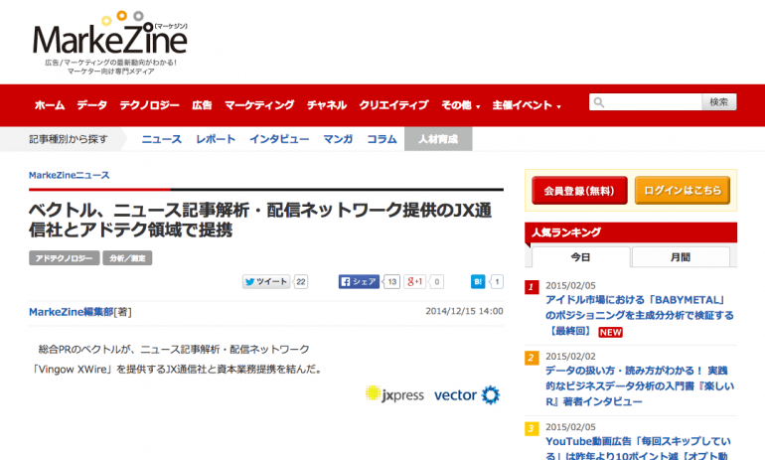Screen dimensions: 765x460
Task: Click the rank 2 badge
Action: (x=532, y=358)
